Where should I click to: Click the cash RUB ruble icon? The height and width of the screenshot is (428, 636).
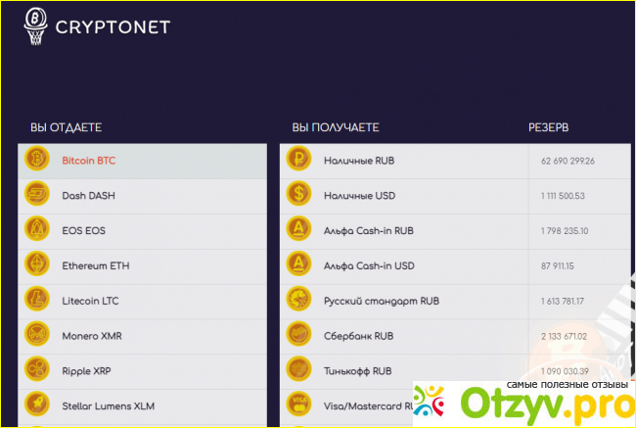[299, 160]
